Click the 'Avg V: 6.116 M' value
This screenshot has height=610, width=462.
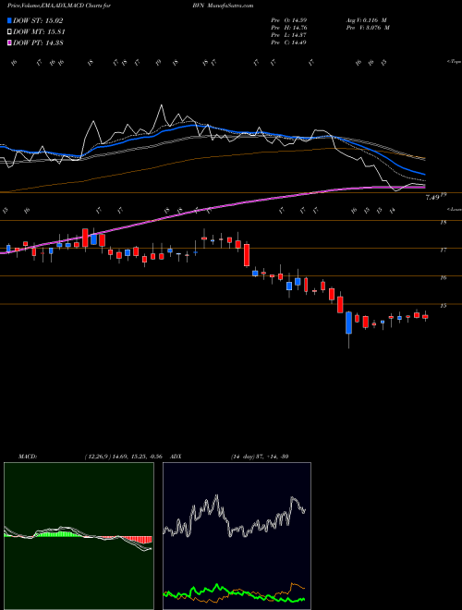pos(366,19)
